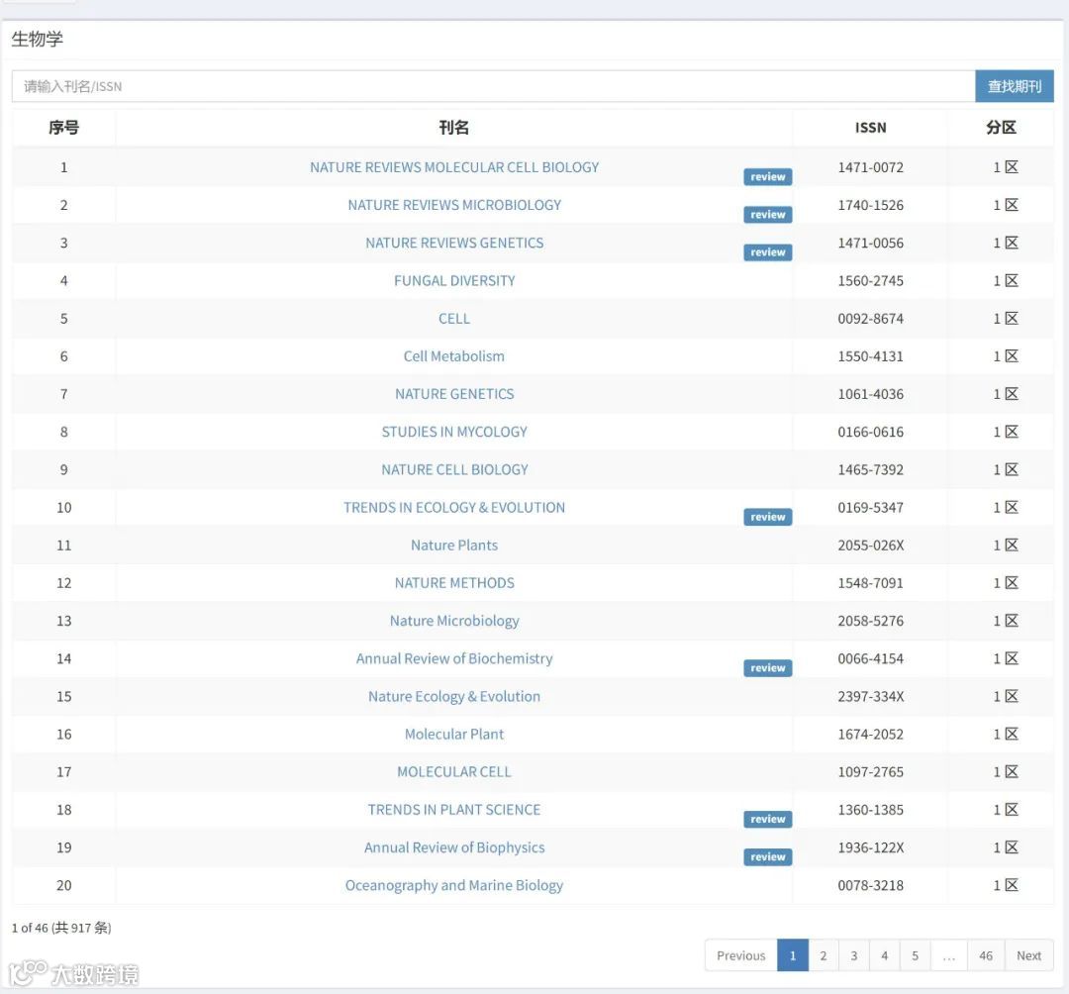
Task: Select ISSN value 0092-8674
Action: coord(871,319)
